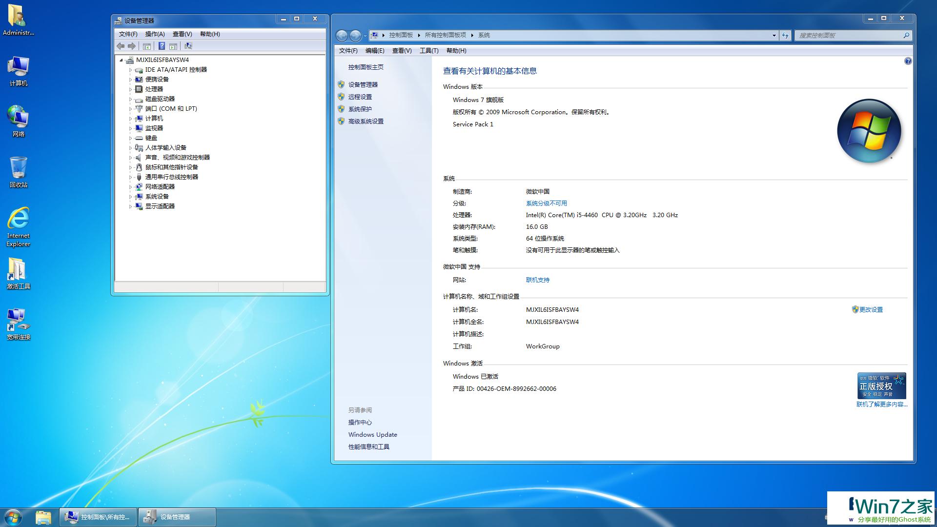Open 操作中心 link under 另请参阅

click(x=360, y=422)
